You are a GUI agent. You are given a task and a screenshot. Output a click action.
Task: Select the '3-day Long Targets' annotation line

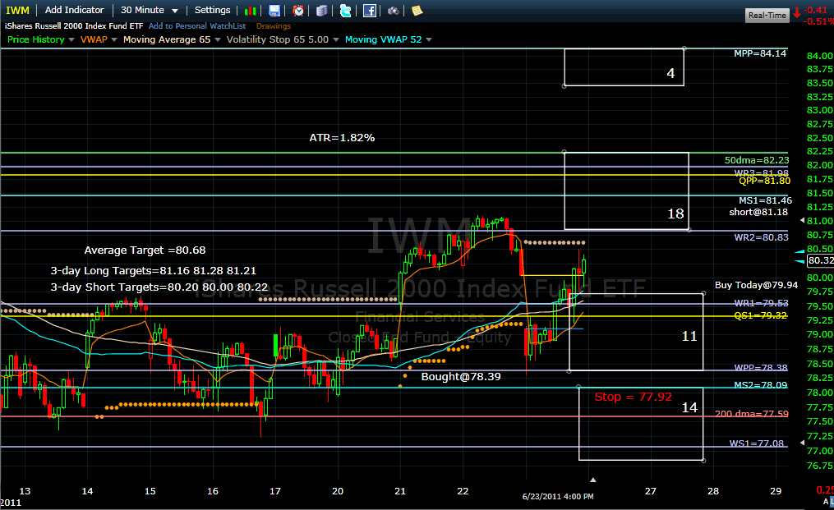click(153, 271)
